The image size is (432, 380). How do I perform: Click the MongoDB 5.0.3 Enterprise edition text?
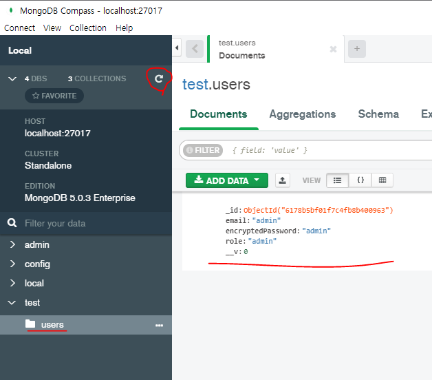pos(80,198)
